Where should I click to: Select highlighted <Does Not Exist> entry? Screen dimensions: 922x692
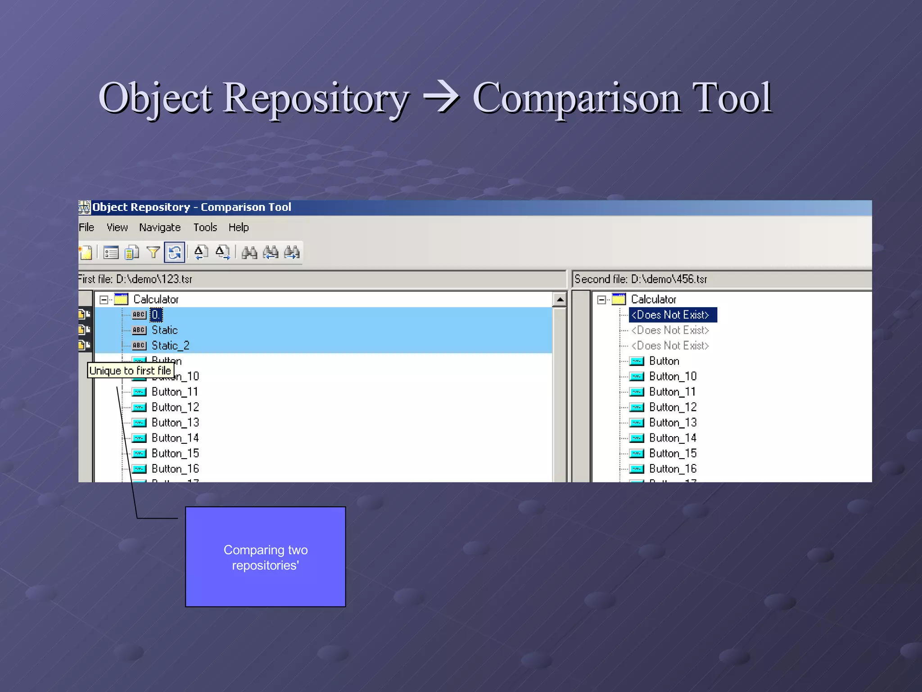(673, 315)
